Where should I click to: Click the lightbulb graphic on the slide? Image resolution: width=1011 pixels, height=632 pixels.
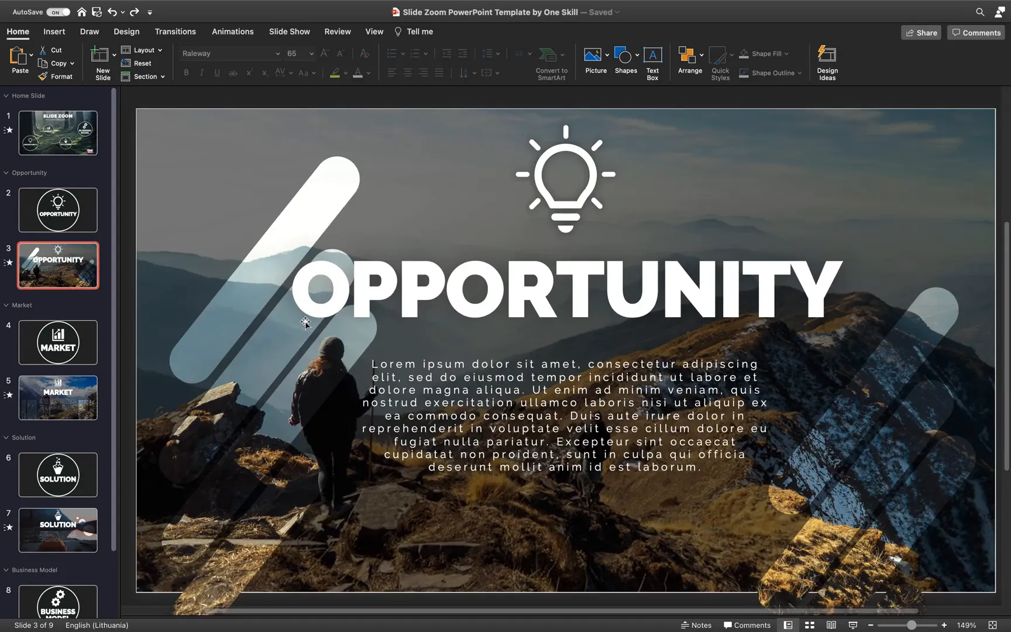click(x=565, y=178)
